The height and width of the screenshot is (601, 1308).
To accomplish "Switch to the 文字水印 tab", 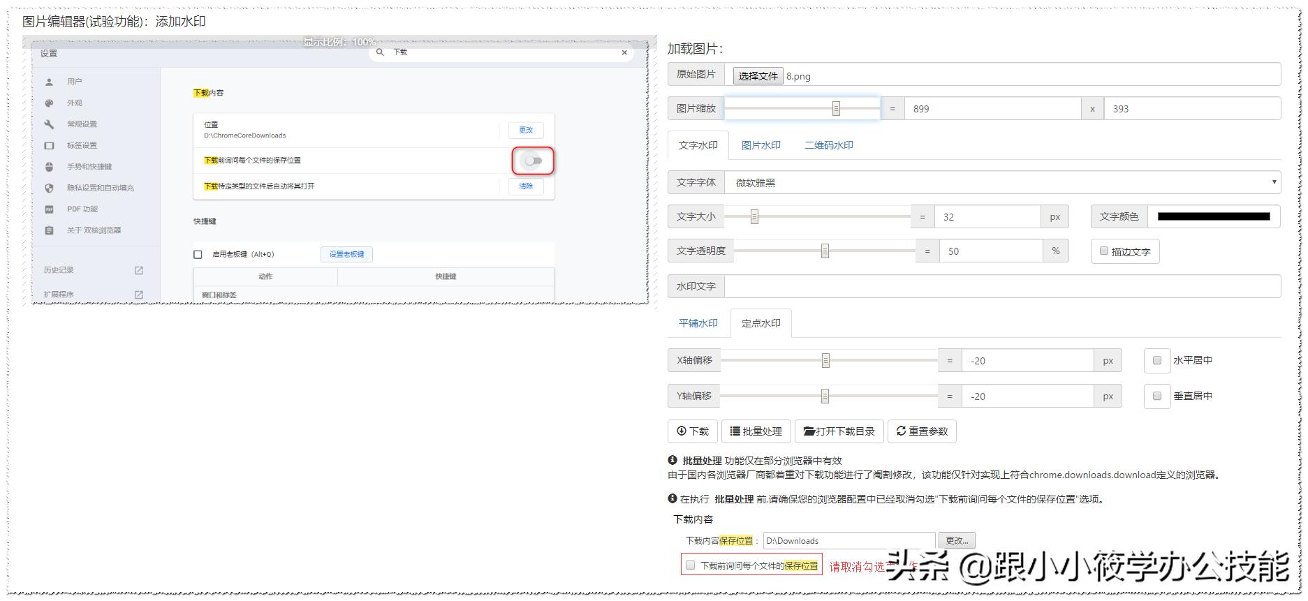I will (x=698, y=145).
